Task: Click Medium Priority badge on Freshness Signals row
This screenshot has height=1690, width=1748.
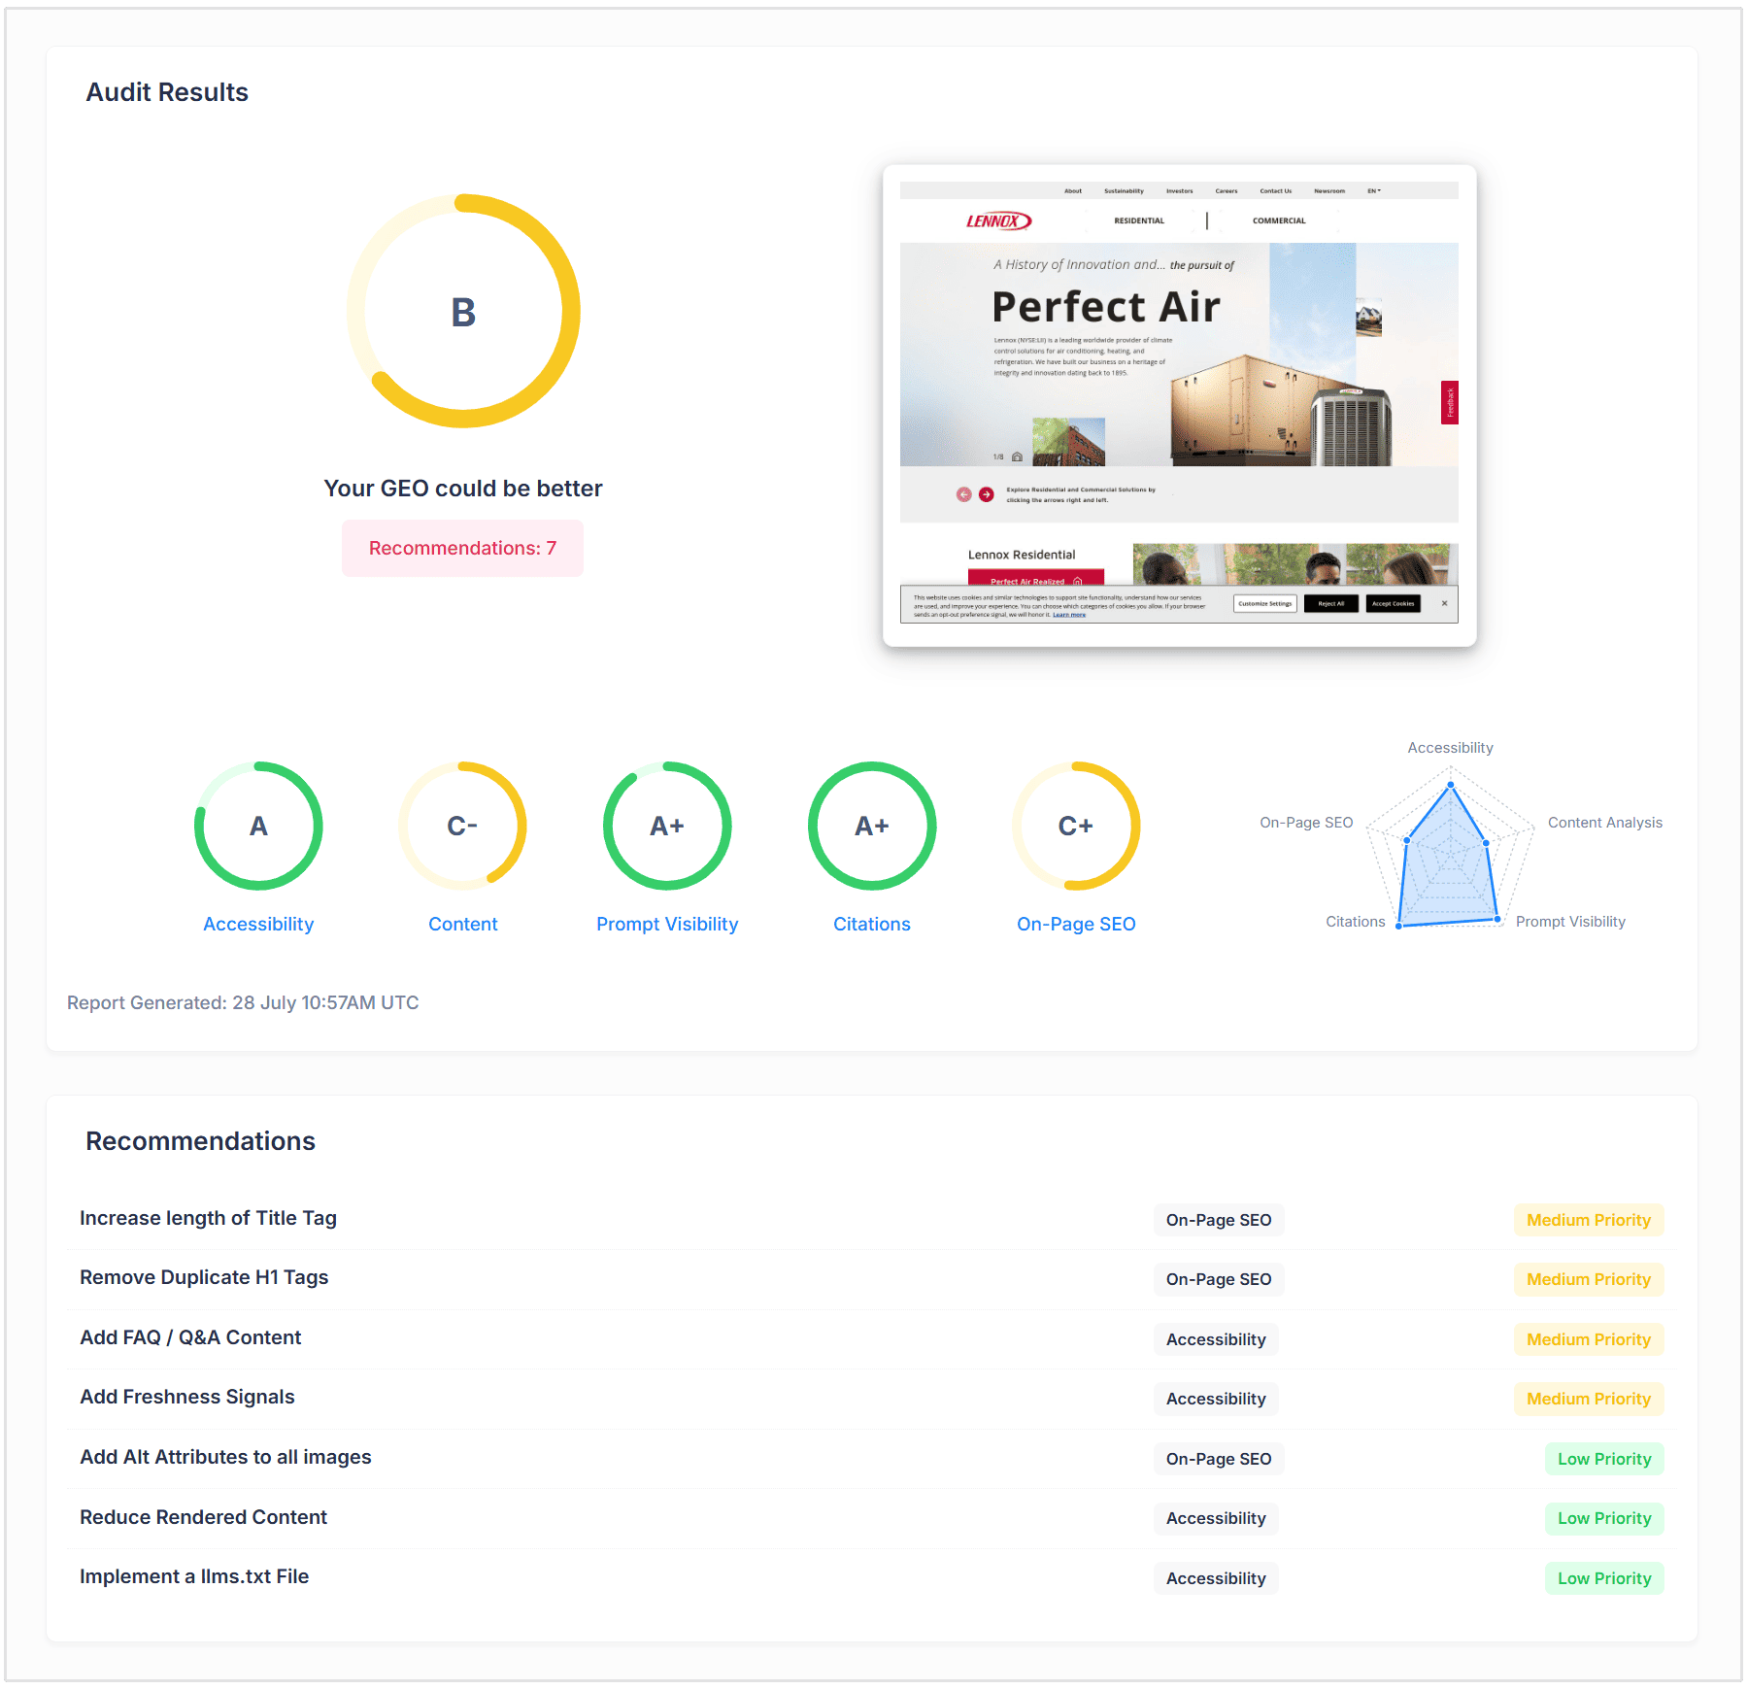Action: [1589, 1399]
